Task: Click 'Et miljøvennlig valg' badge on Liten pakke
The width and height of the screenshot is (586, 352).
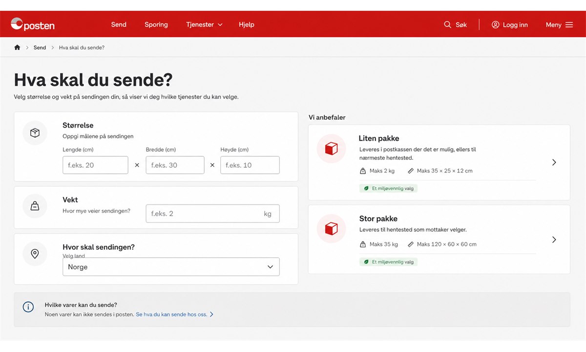Action: (x=389, y=188)
